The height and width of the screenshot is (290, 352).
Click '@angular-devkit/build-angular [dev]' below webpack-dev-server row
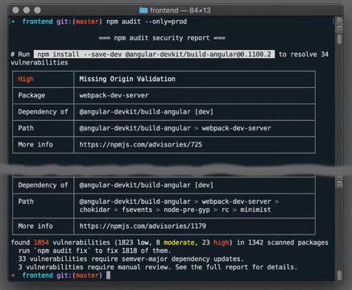147,112
